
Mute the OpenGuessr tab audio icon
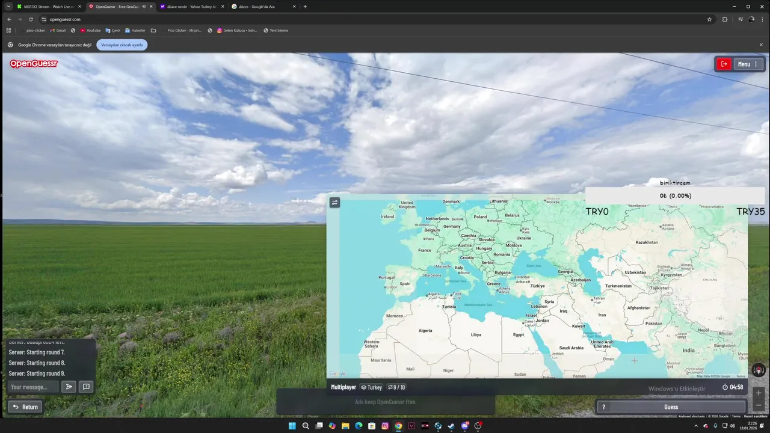pyautogui.click(x=143, y=7)
